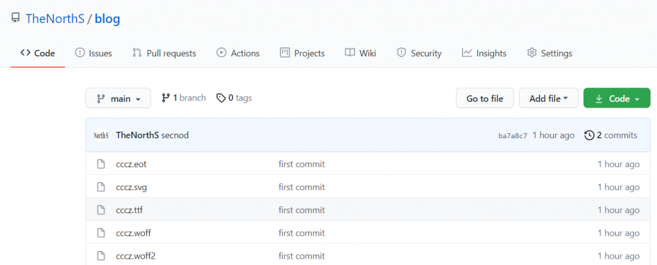Click the Insights graph icon
This screenshot has width=657, height=265.
pos(467,52)
